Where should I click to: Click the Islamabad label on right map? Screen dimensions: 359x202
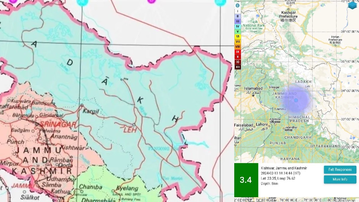tap(253, 89)
